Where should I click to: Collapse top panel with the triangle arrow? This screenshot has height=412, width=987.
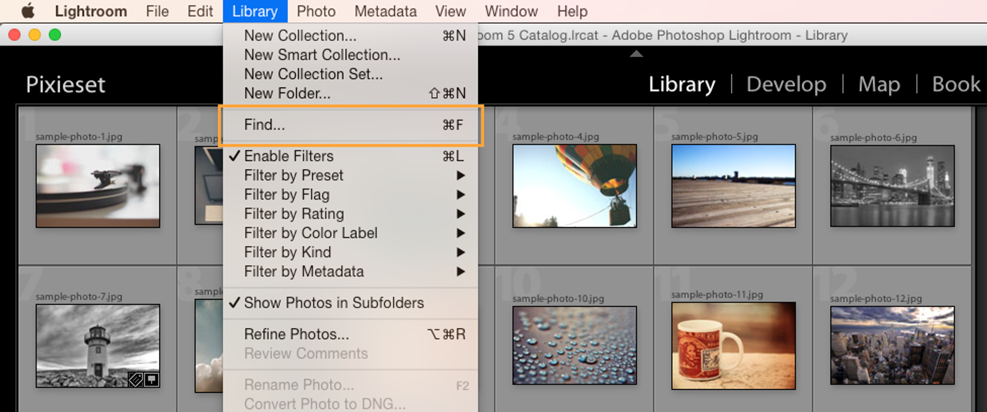click(x=636, y=54)
